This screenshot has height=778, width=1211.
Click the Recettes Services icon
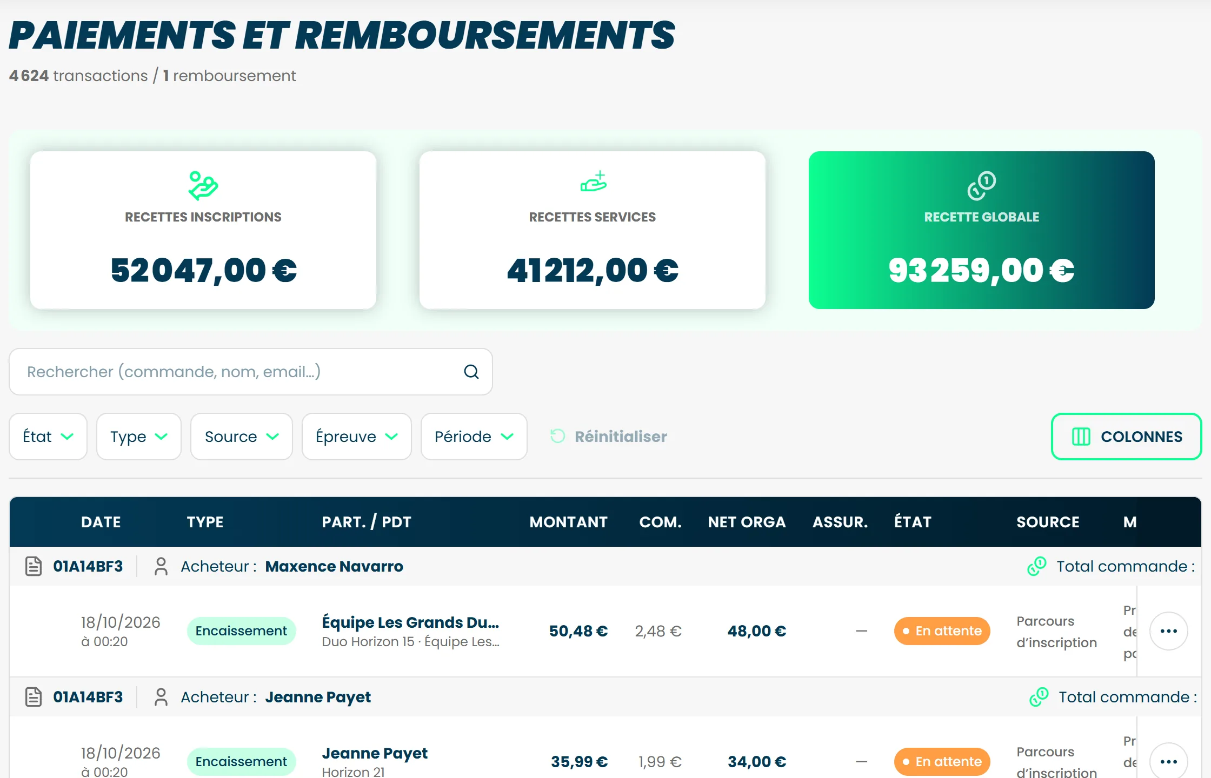594,182
